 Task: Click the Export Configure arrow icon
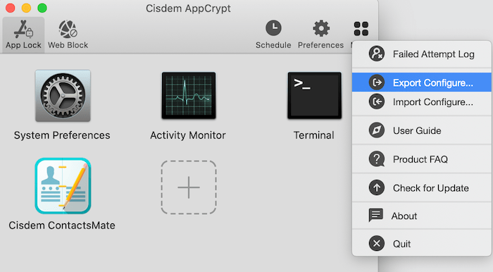click(x=377, y=82)
